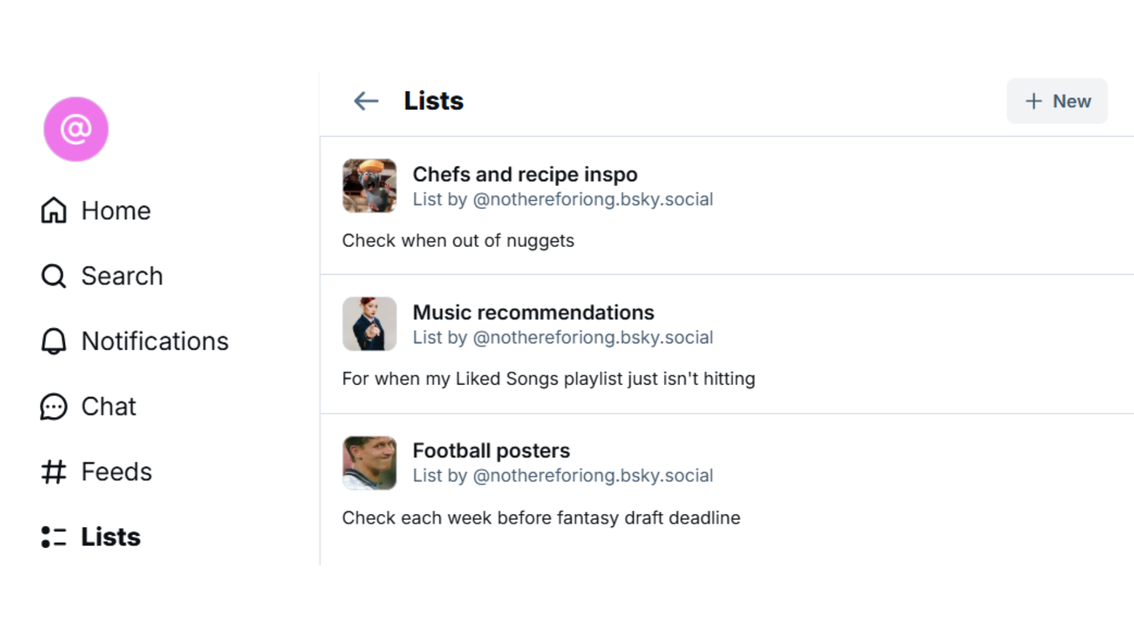
Task: Open the Chefs and recipe inspo list
Action: [524, 174]
